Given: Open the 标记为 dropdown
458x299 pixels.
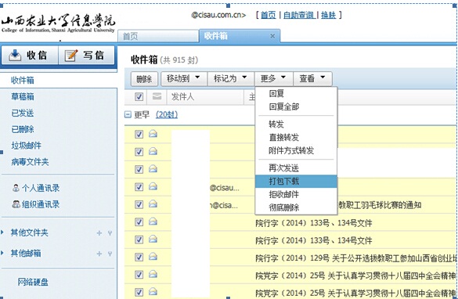Looking at the screenshot, I should (230, 78).
